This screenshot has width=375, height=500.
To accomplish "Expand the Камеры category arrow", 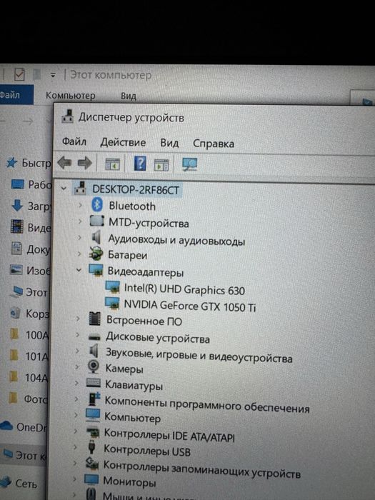I will pos(76,366).
